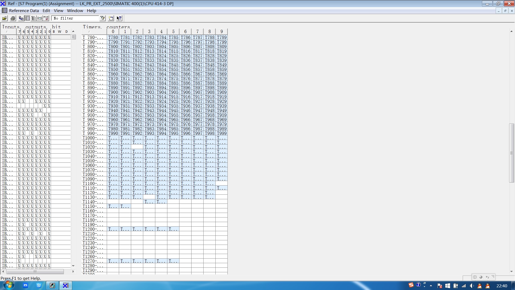Toggle the Assignment view button
The width and height of the screenshot is (515, 290).
click(27, 18)
